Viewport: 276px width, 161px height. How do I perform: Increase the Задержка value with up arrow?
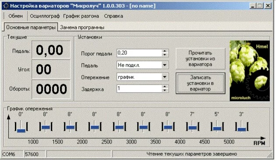click(165, 86)
